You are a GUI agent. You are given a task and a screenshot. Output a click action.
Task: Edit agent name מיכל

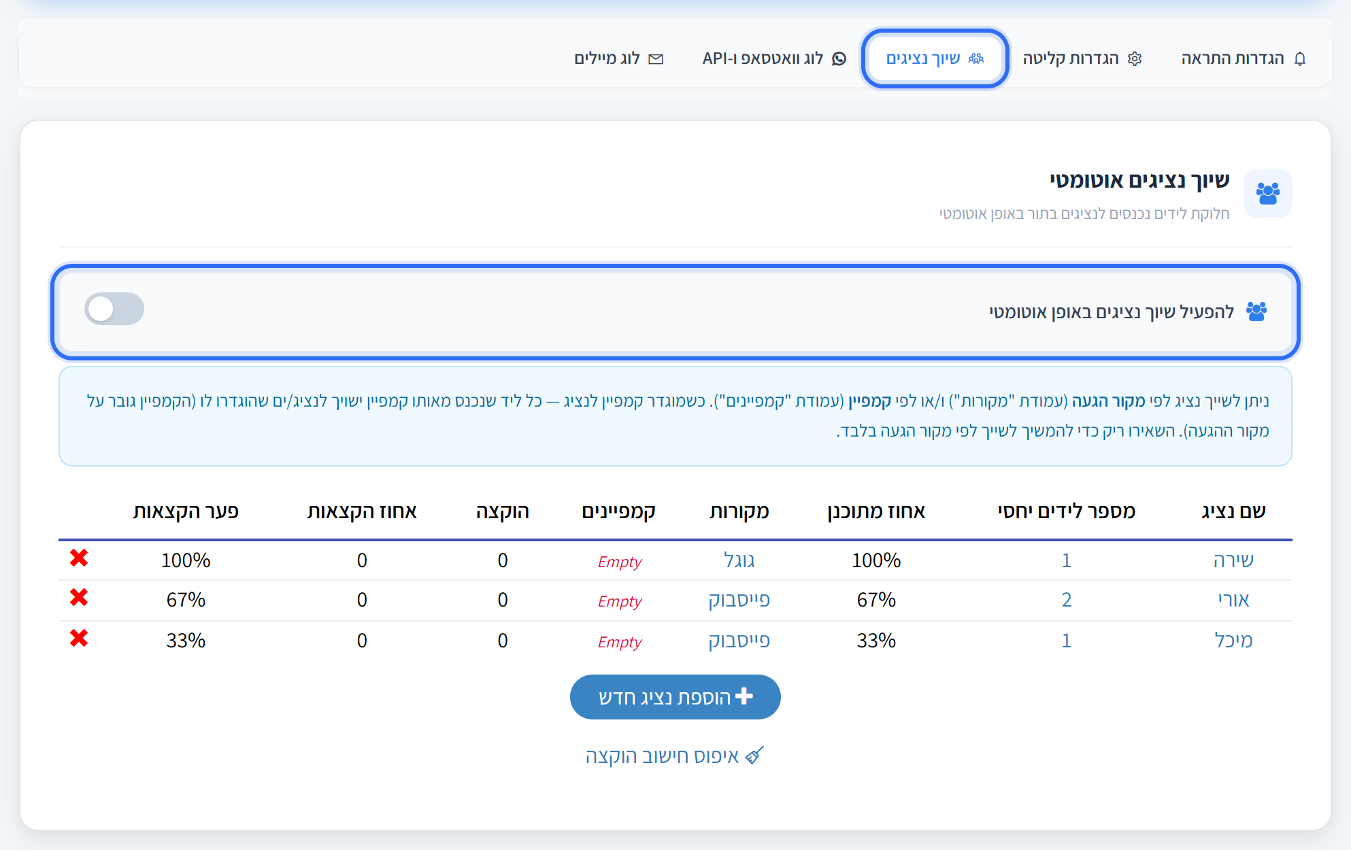pos(1233,641)
